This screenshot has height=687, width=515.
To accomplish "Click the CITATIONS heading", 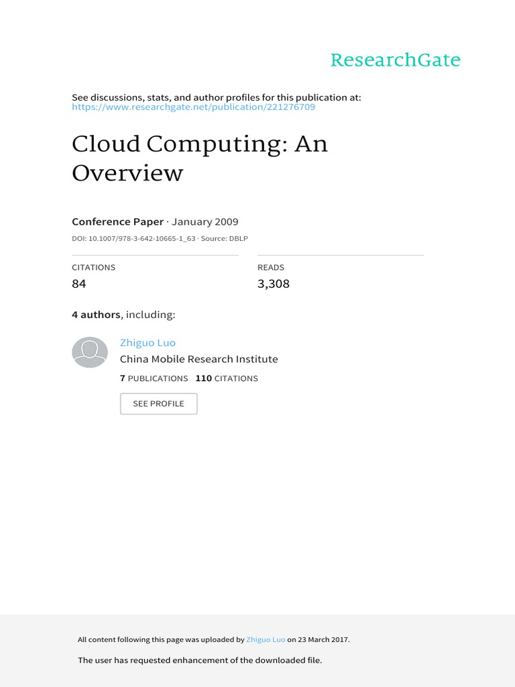I will click(94, 268).
